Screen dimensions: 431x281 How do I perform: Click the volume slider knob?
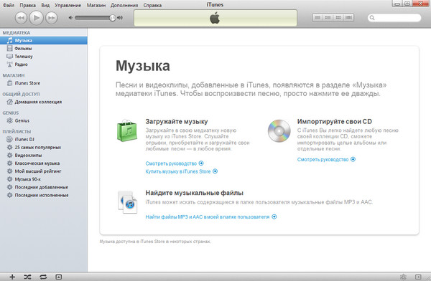tap(113, 18)
